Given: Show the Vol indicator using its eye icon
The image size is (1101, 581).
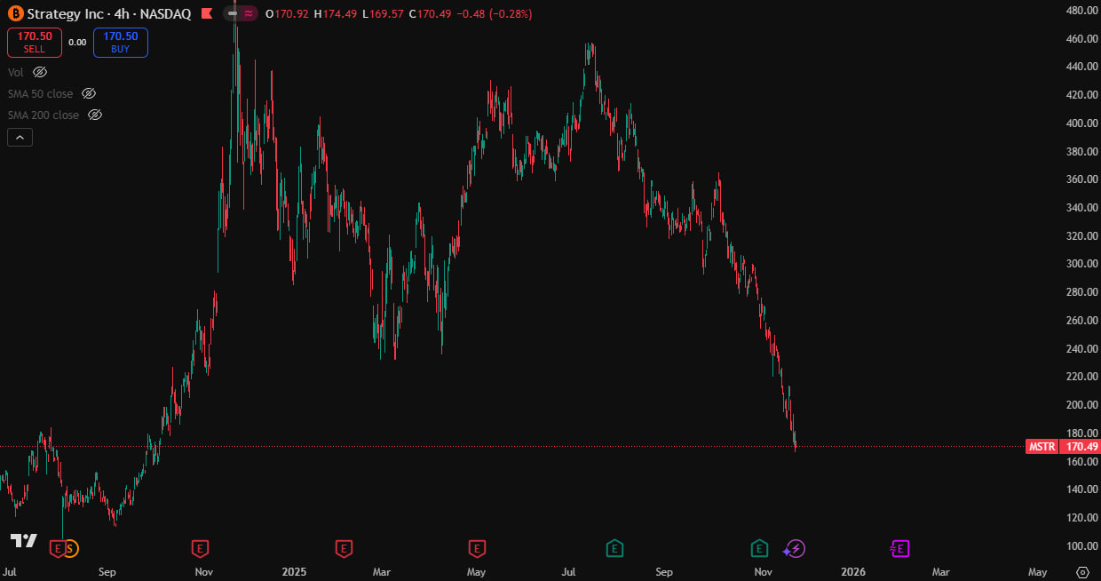Looking at the screenshot, I should 40,72.
